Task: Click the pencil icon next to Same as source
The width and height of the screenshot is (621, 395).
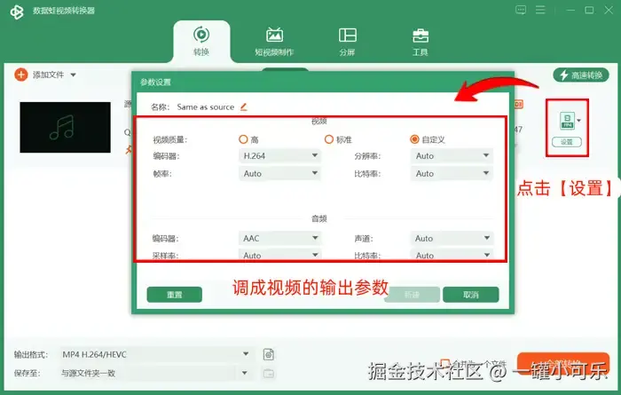Action: click(x=244, y=107)
